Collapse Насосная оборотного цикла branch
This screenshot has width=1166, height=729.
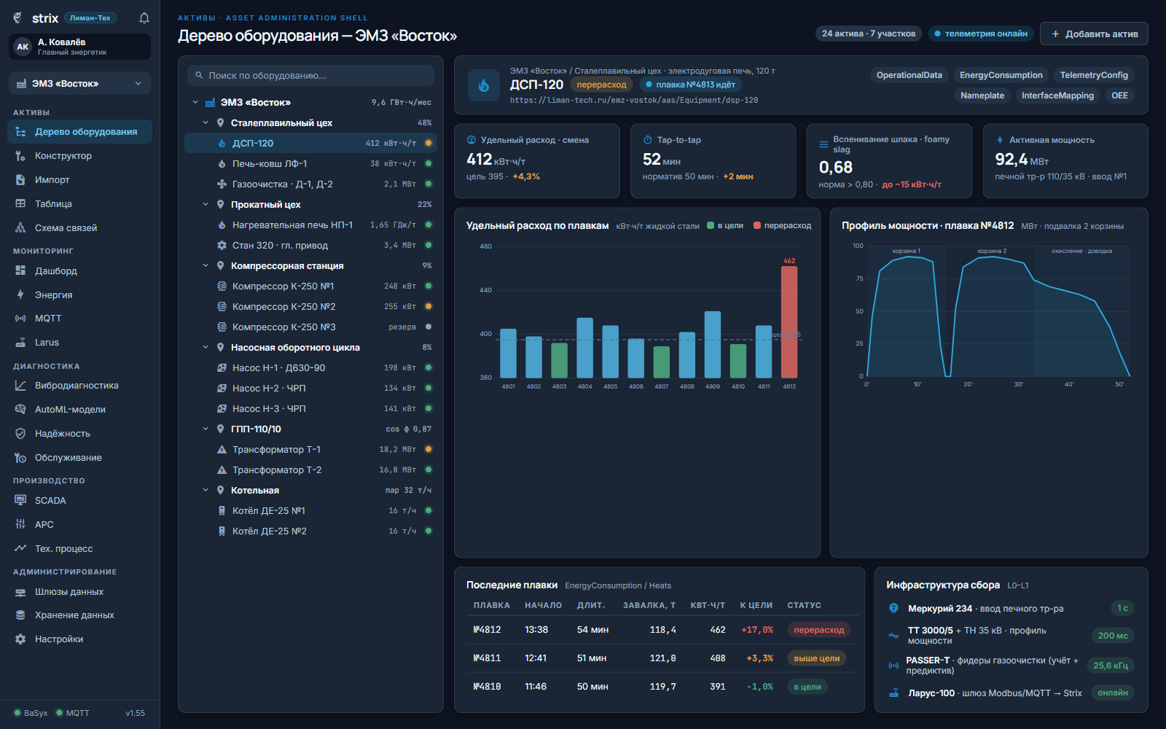(x=206, y=348)
